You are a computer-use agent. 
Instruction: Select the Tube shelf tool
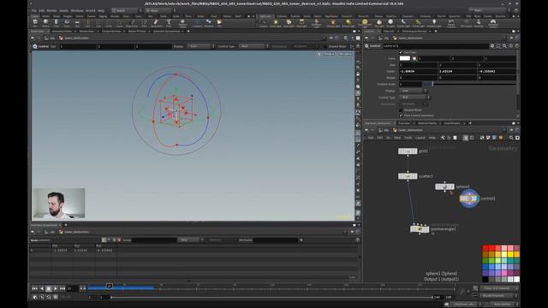[x=56, y=23]
